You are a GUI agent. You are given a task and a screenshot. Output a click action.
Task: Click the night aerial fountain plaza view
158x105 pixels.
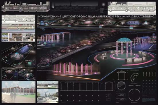19,55
